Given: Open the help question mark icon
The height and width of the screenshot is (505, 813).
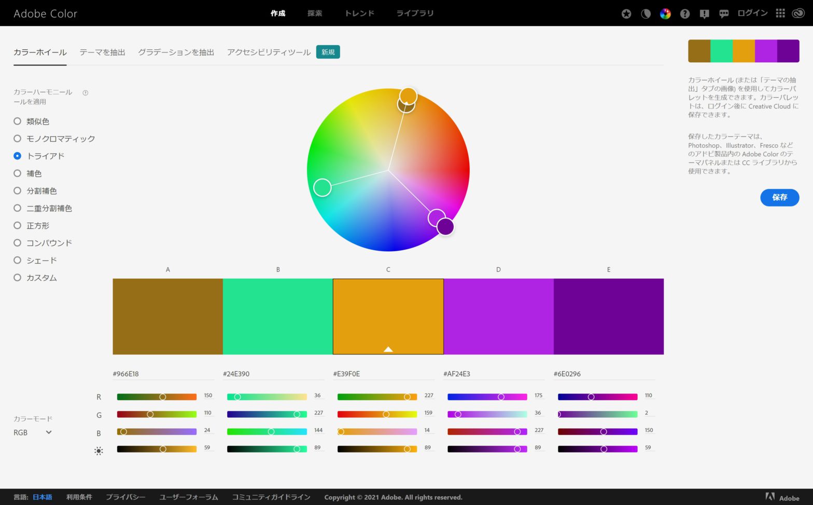Looking at the screenshot, I should pos(685,14).
